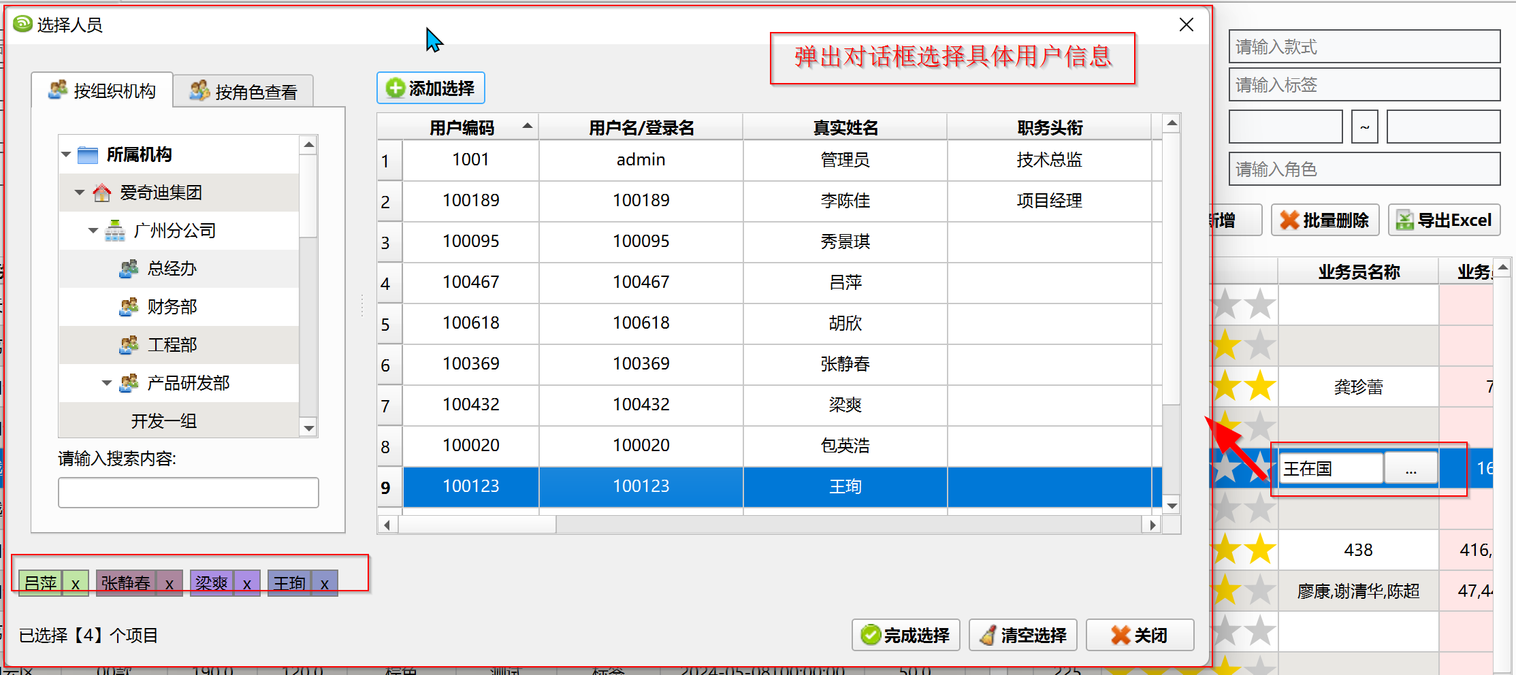Image resolution: width=1516 pixels, height=675 pixels.
Task: Click the 王在国 edit field in background grid
Action: 1332,468
